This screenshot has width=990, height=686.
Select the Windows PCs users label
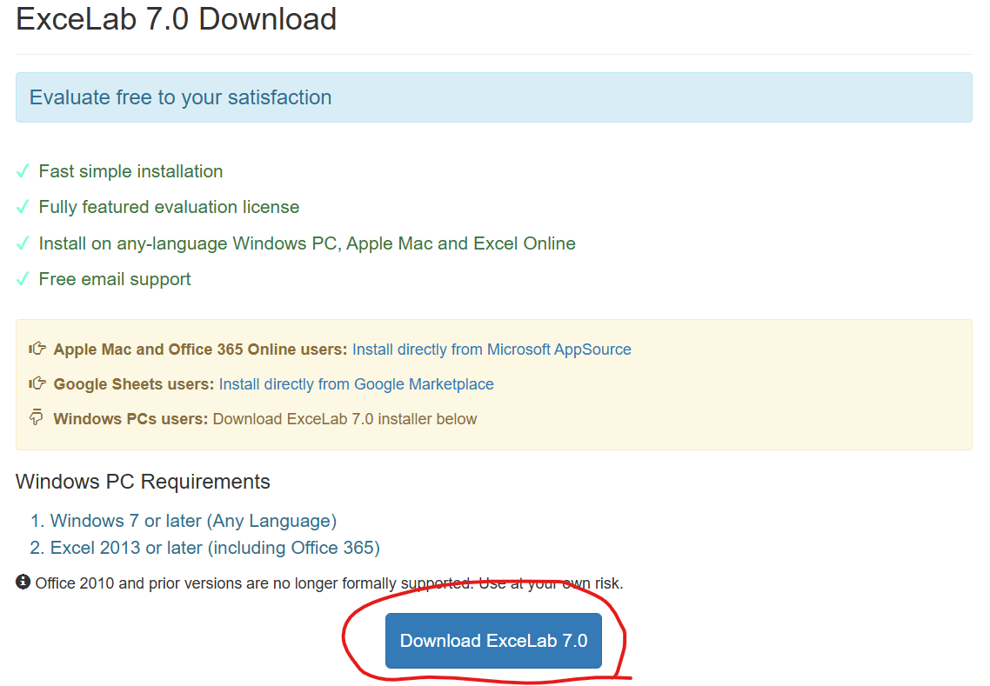(130, 419)
